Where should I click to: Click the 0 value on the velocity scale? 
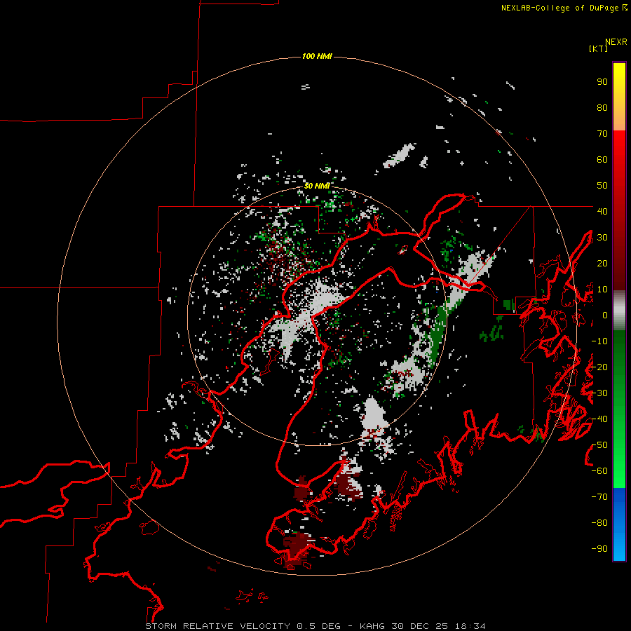click(605, 315)
